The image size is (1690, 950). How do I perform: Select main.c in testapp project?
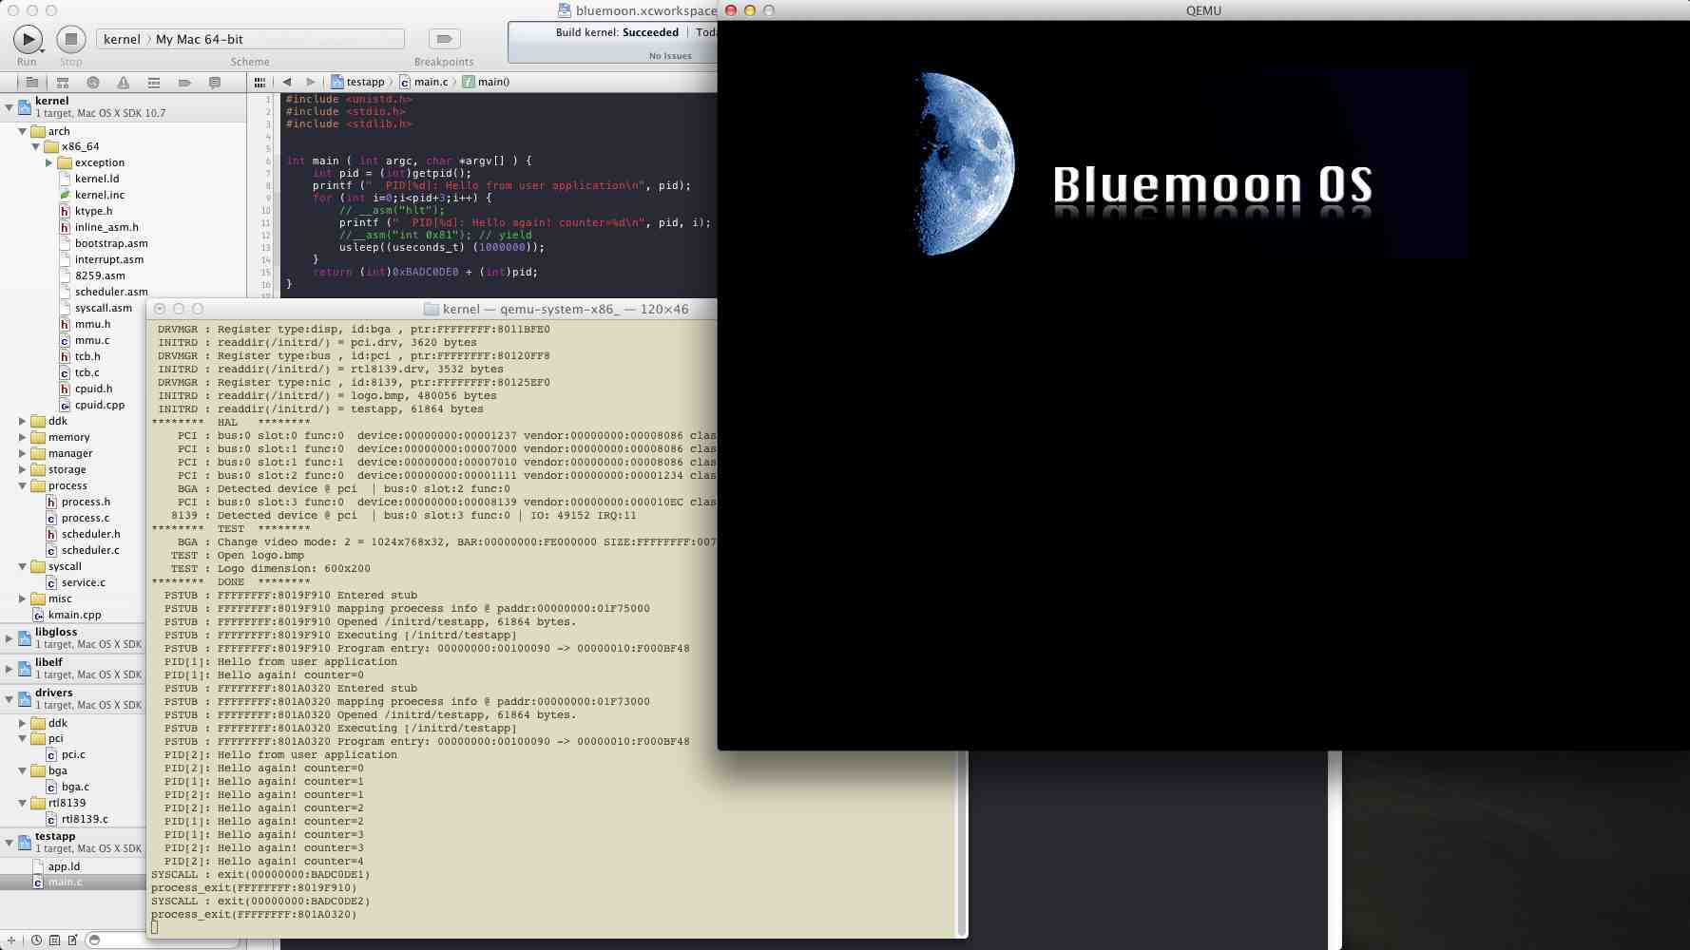[x=58, y=883]
